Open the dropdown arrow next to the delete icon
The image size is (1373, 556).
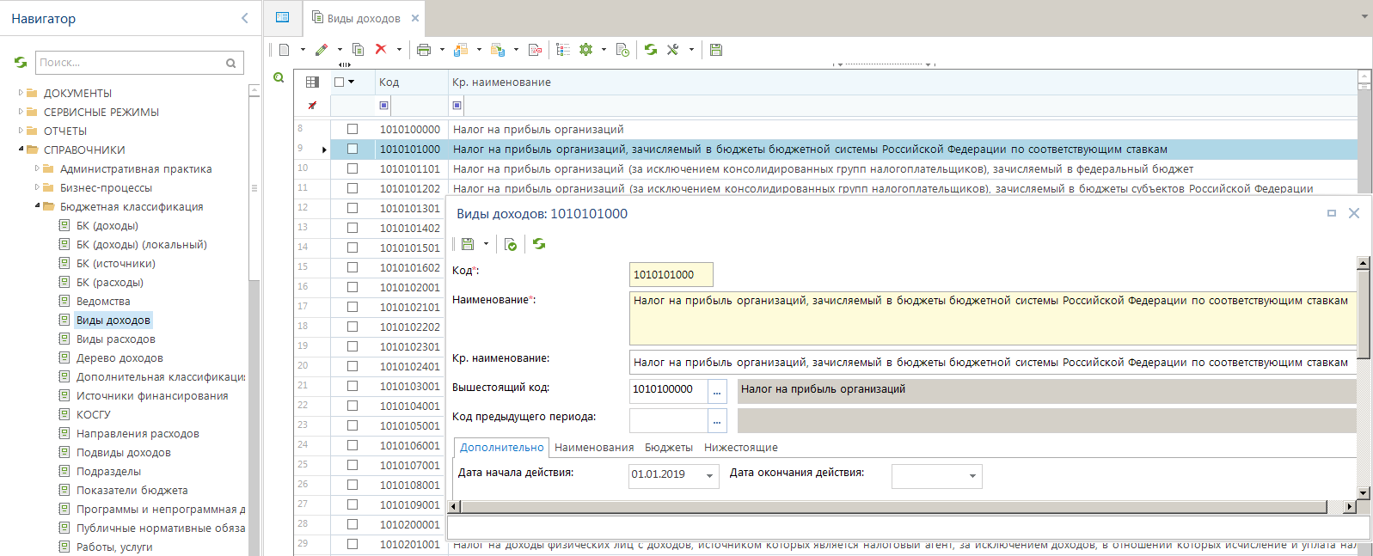(x=399, y=50)
